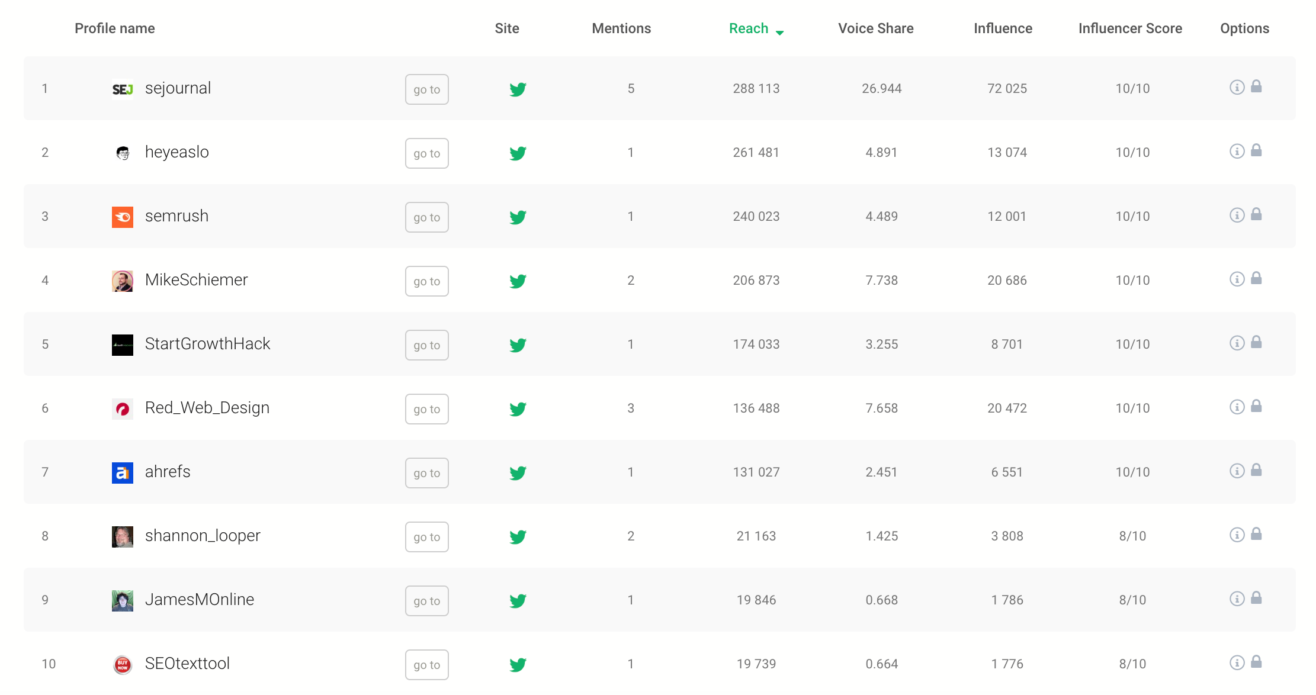
Task: Open info icon for semrush
Action: [1237, 215]
